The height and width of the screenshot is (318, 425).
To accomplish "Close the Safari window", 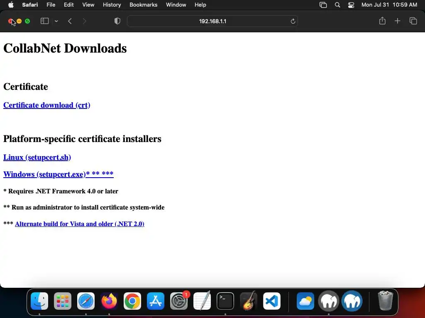I will point(10,21).
